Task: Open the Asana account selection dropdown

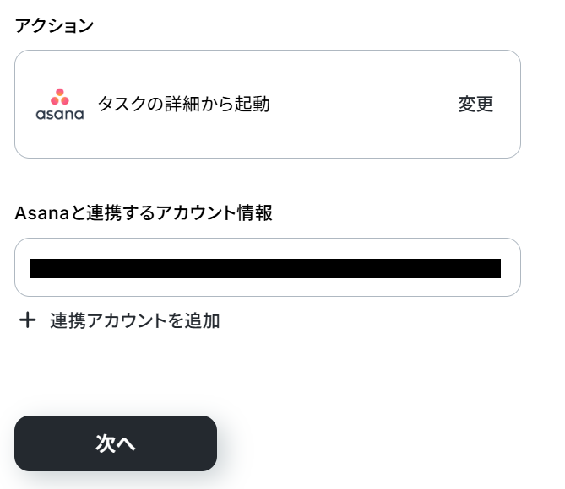Action: coord(267,267)
